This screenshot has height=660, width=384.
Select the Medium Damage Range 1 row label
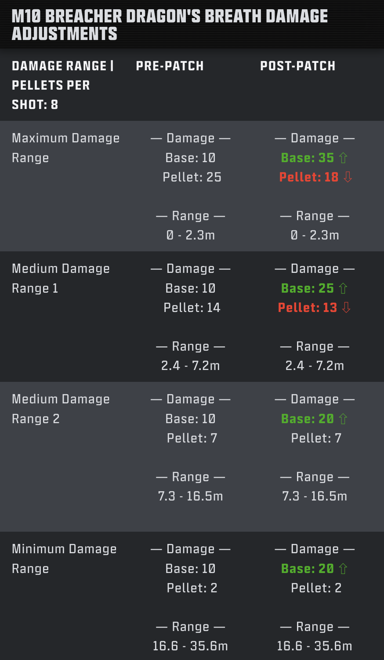pyautogui.click(x=61, y=278)
